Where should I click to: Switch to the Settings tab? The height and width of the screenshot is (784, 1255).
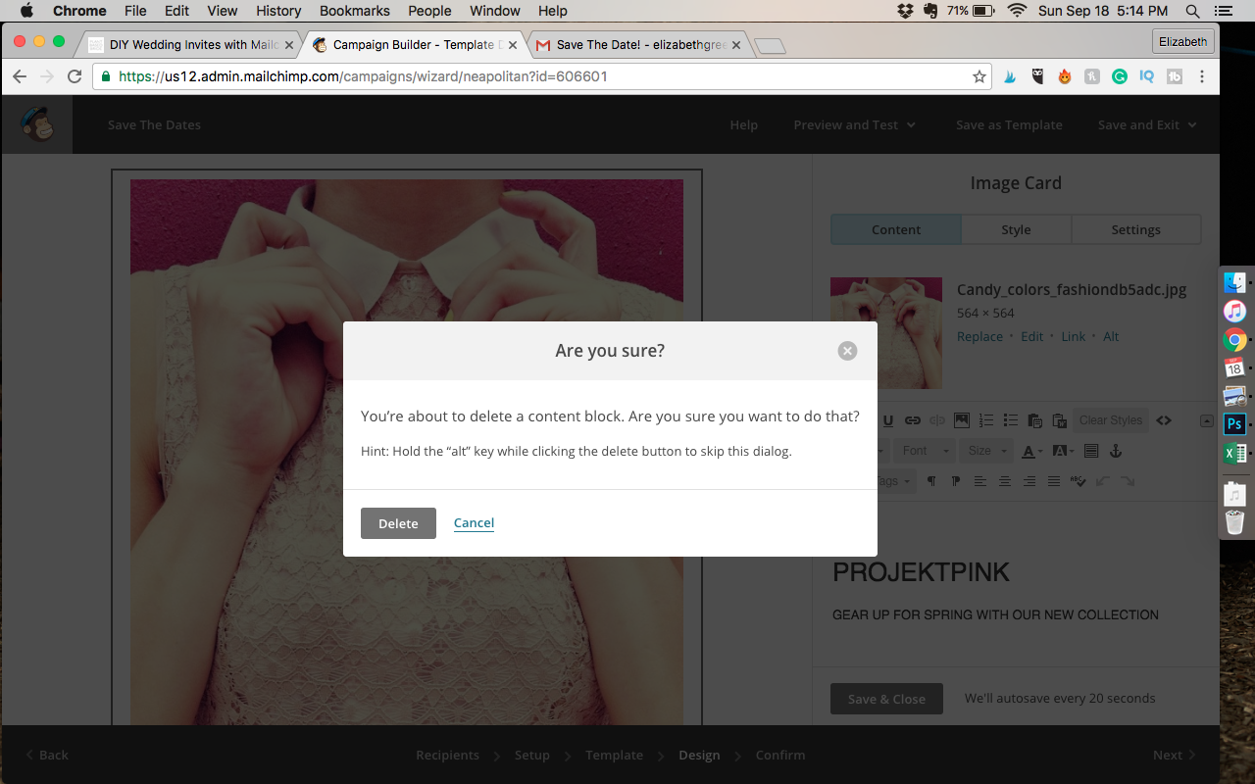click(x=1135, y=229)
